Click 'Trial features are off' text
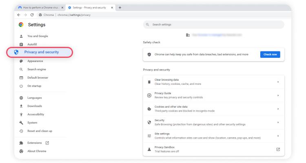This screenshot has width=306, height=163. pyautogui.click(x=166, y=151)
